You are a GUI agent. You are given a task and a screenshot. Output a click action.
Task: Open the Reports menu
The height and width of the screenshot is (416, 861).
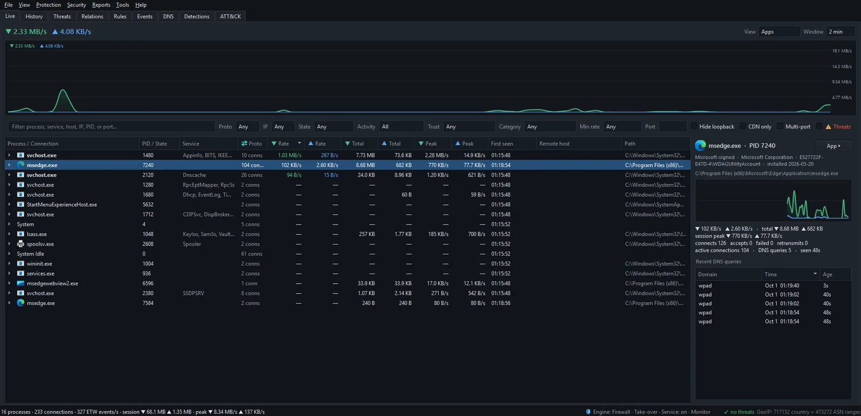[x=101, y=5]
